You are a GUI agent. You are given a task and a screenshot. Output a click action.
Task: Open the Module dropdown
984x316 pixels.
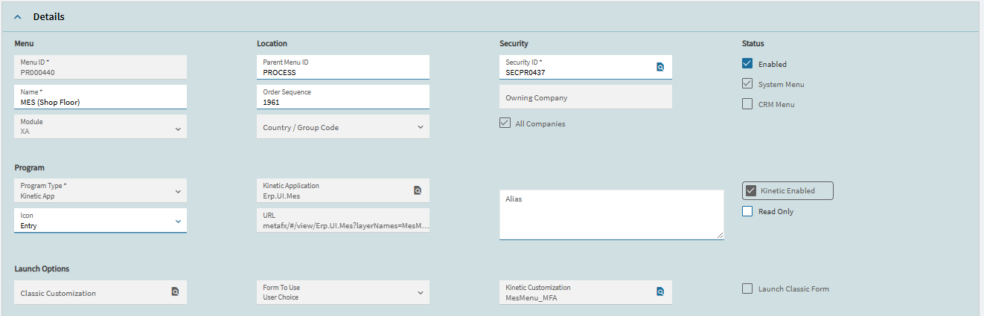[x=100, y=126]
